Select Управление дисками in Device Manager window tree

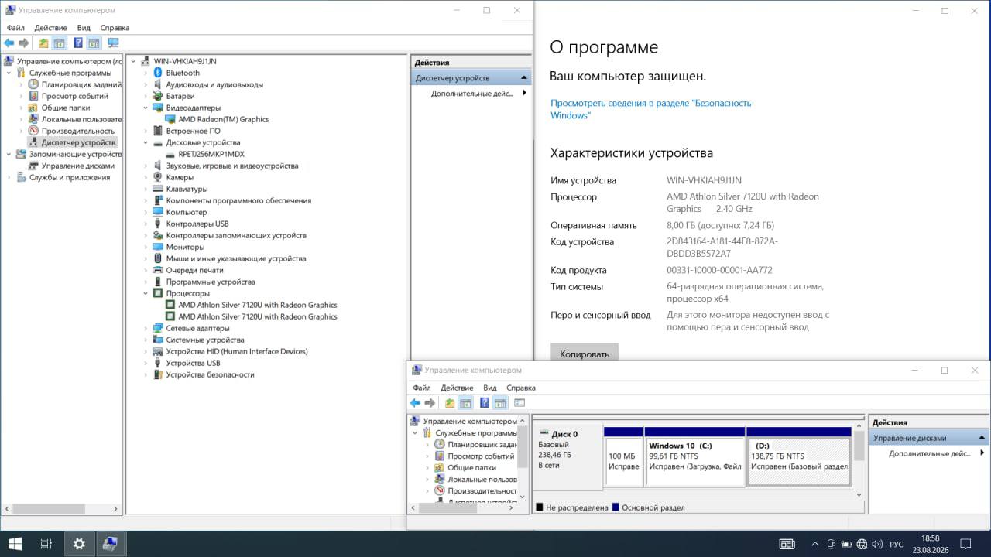coord(77,166)
